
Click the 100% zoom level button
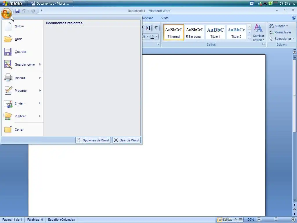[x=250, y=220]
